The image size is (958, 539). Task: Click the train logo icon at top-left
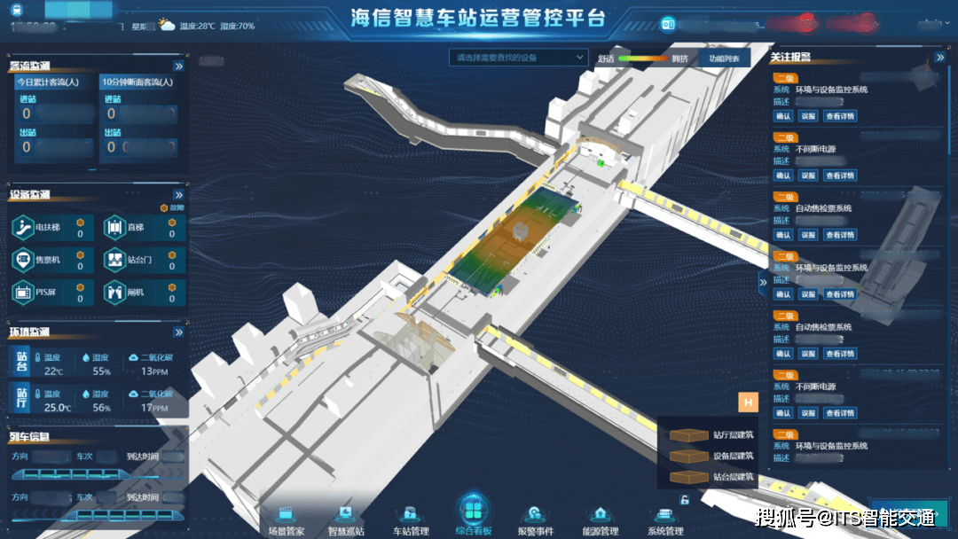[x=17, y=9]
